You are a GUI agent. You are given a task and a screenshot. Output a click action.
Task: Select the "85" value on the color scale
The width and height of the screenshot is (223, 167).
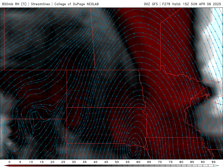click(192, 162)
